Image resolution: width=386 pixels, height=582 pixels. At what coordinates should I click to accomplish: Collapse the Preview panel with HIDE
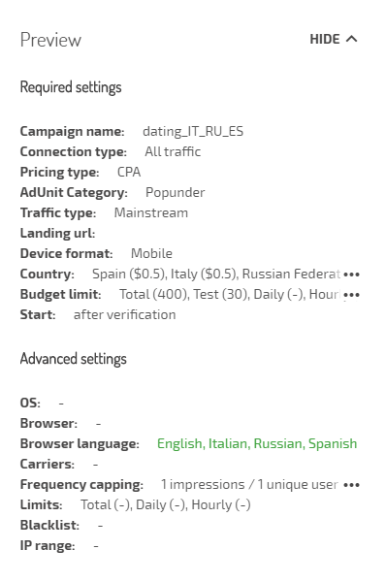[x=334, y=39]
